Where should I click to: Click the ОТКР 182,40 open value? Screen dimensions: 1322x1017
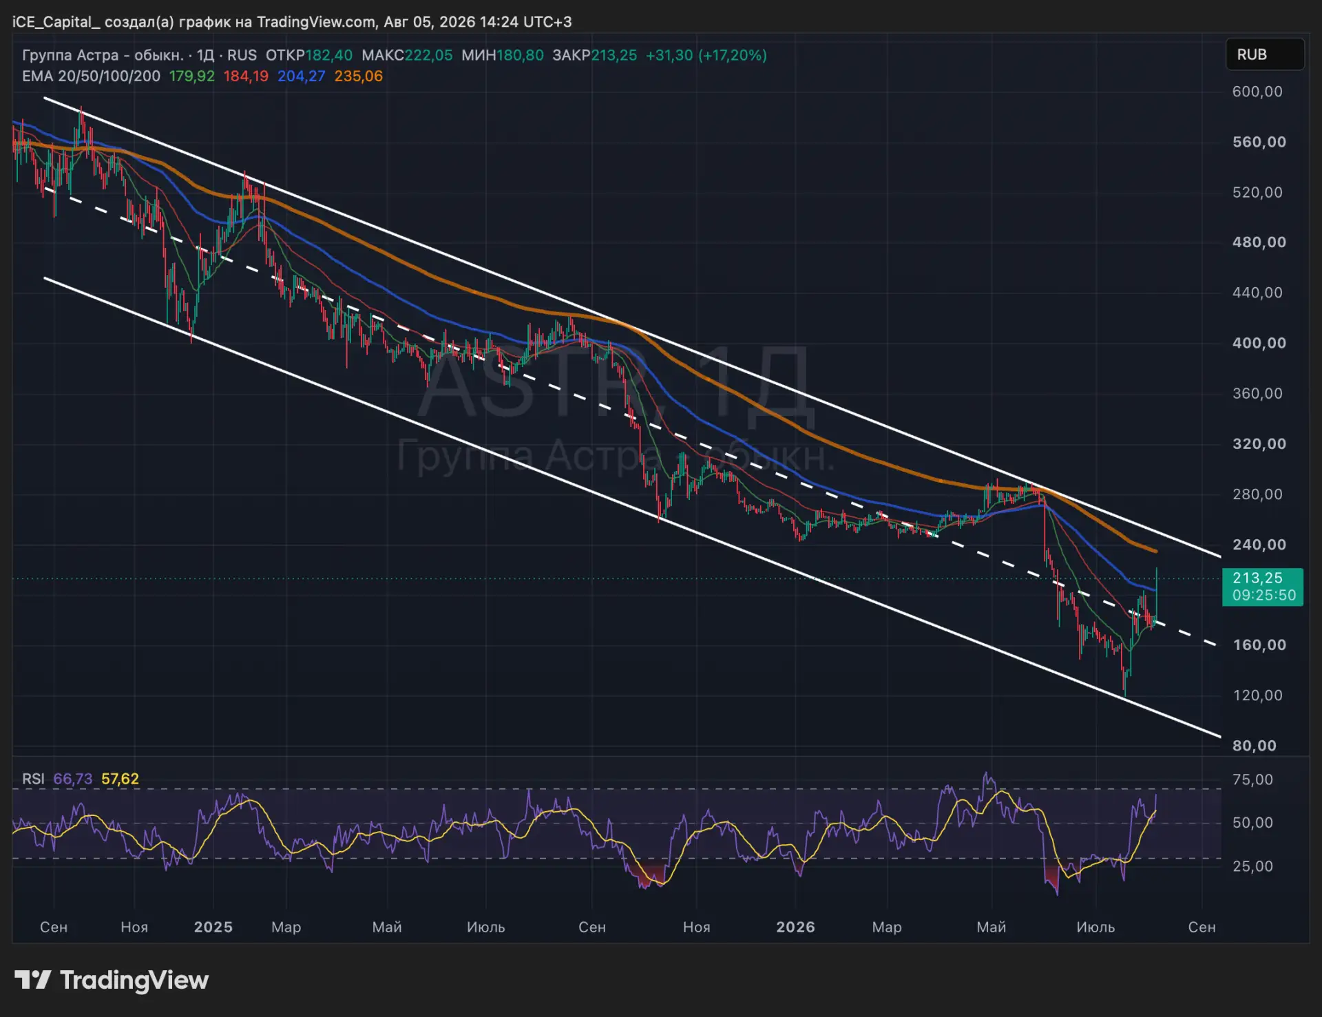309,55
